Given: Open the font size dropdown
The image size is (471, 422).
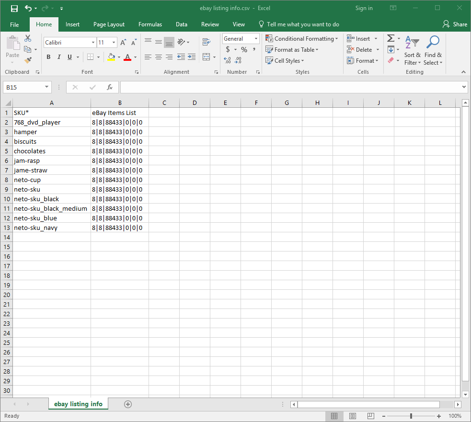Looking at the screenshot, I should pyautogui.click(x=114, y=42).
